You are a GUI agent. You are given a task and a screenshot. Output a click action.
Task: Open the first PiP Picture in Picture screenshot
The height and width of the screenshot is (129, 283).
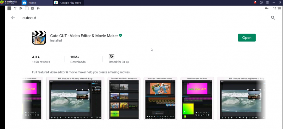click(75, 98)
